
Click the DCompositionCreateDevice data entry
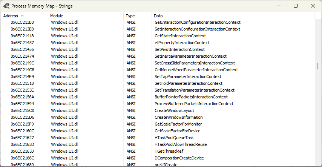pyautogui.click(x=179, y=158)
